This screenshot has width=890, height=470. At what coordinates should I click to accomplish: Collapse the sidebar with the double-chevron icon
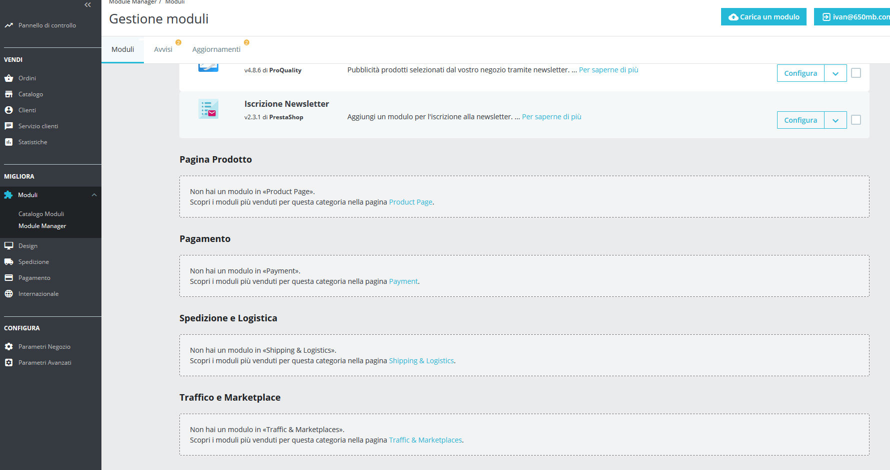(87, 4)
